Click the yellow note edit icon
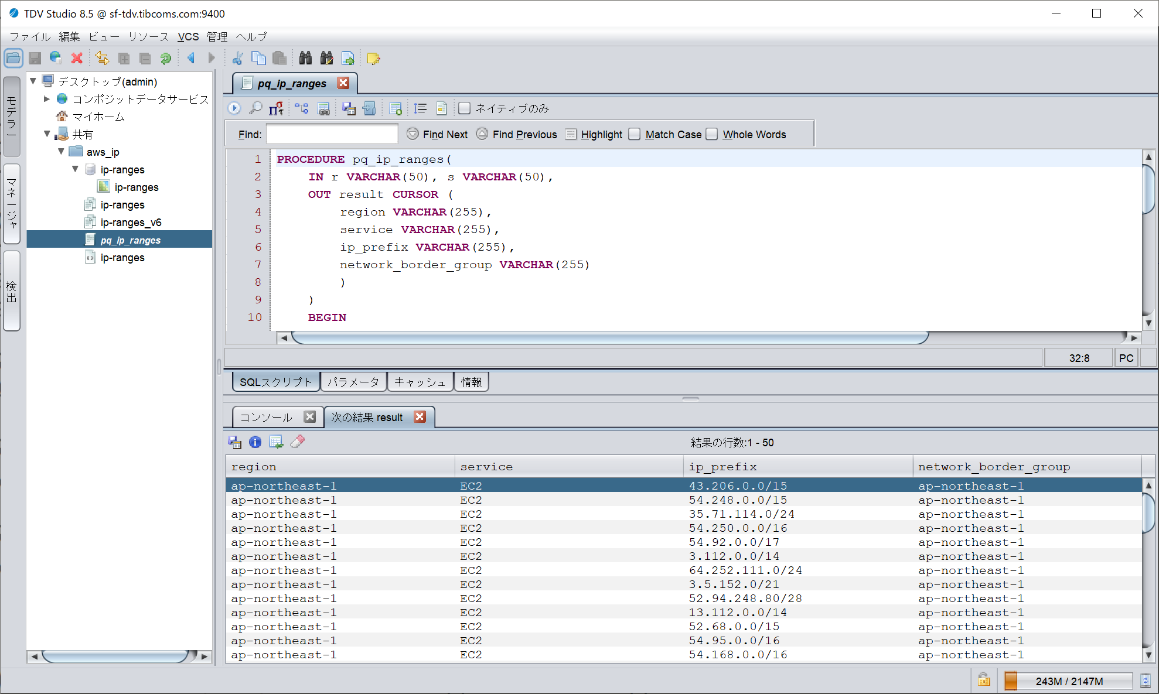1159x694 pixels. [x=373, y=58]
